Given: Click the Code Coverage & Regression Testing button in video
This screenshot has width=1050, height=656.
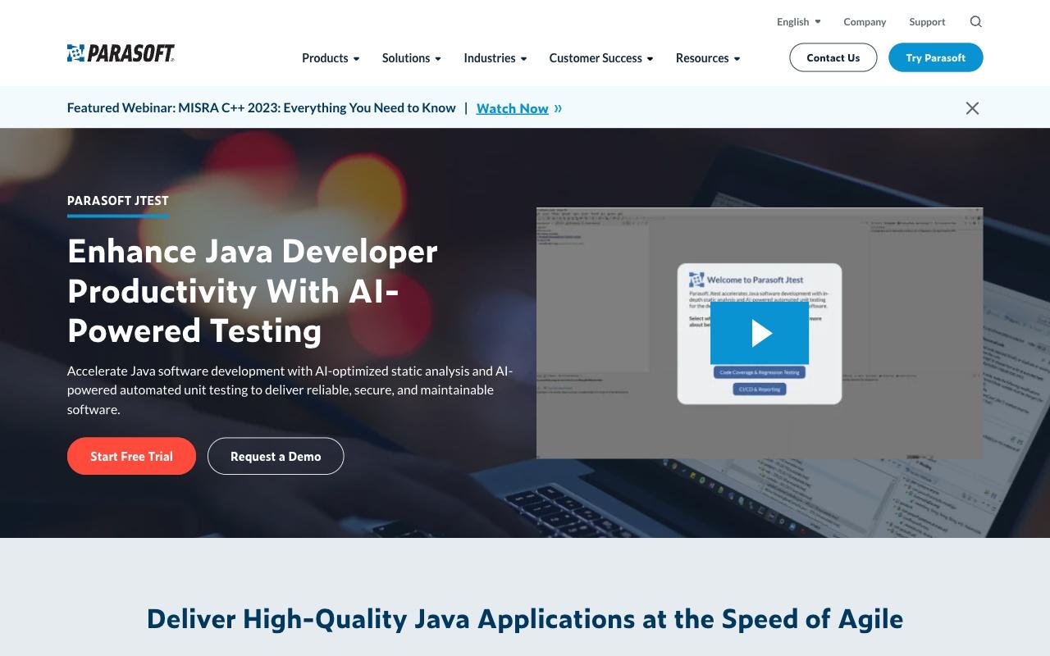Looking at the screenshot, I should pyautogui.click(x=759, y=372).
